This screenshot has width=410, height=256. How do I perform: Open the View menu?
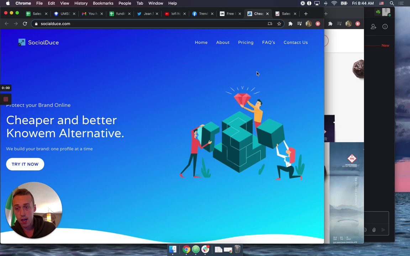[x=64, y=3]
